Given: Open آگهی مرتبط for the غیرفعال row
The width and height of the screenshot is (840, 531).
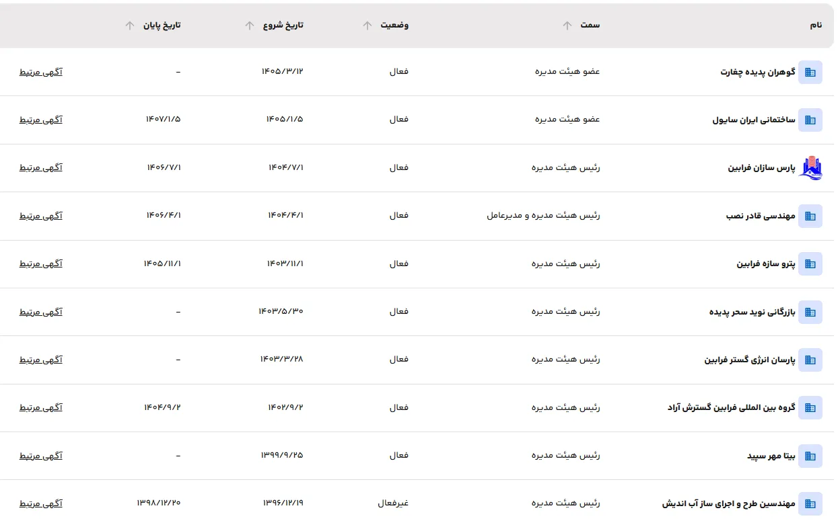Looking at the screenshot, I should coord(41,504).
